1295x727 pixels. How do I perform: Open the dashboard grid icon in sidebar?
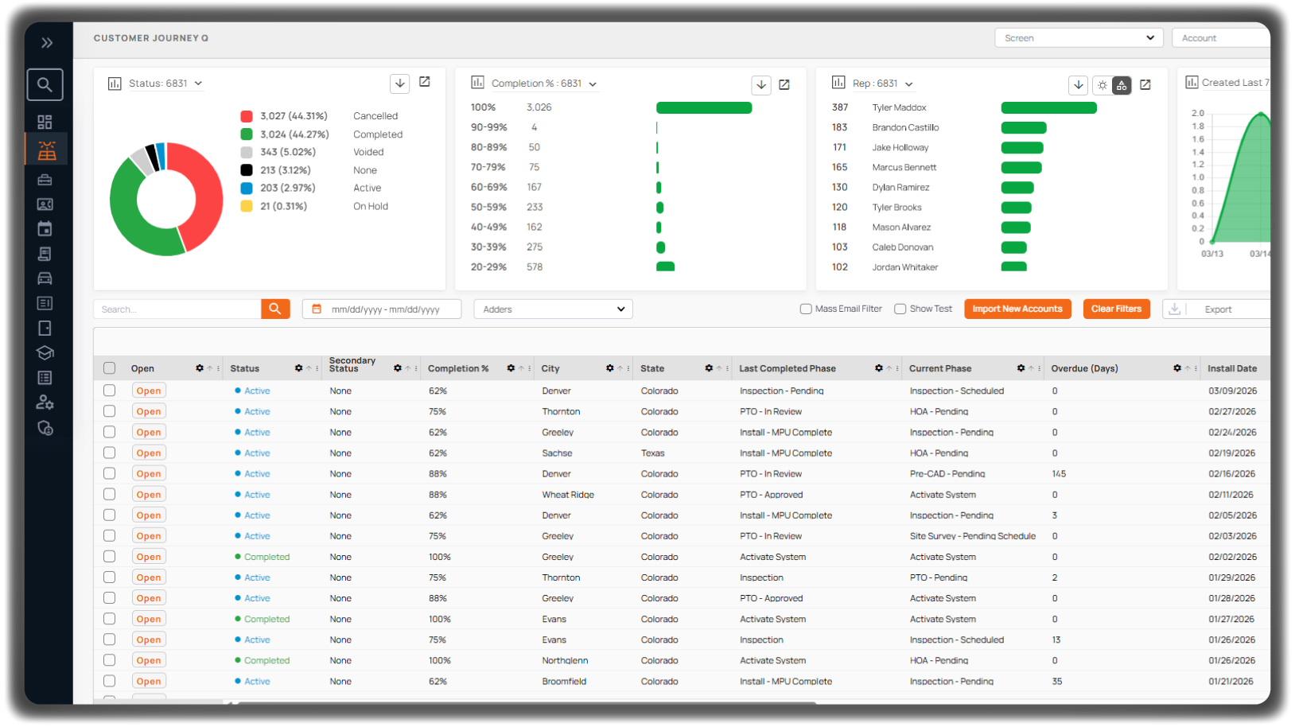tap(45, 122)
